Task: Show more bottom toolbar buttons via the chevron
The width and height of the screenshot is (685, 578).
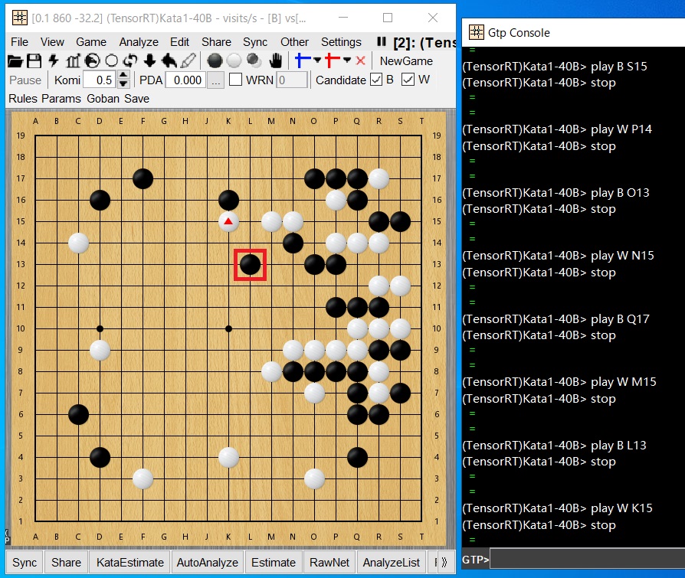Action: coord(444,562)
